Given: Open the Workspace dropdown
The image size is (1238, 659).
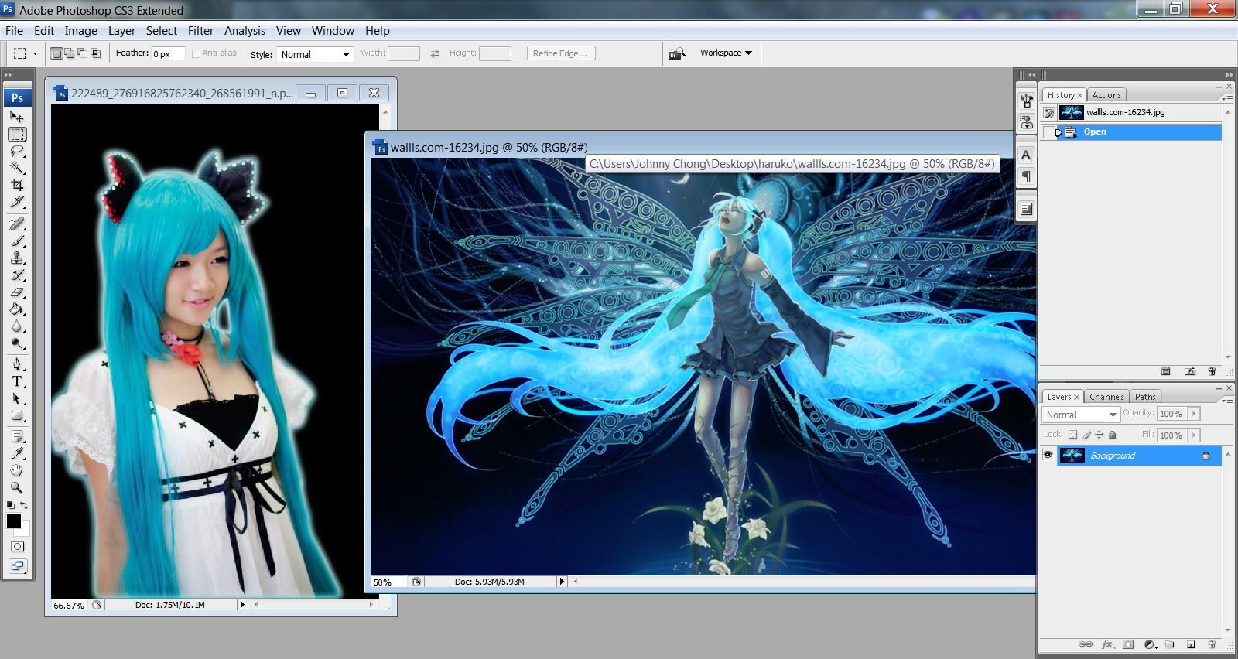Looking at the screenshot, I should (x=726, y=53).
